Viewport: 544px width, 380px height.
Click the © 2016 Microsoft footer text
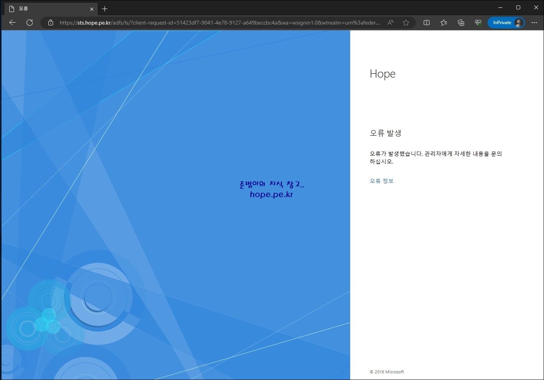coord(387,372)
